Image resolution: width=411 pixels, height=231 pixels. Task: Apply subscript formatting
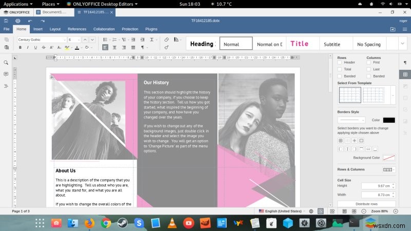(x=59, y=47)
